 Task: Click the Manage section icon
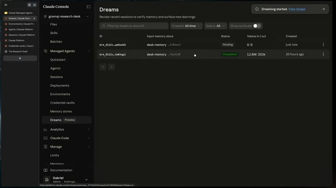click(x=45, y=147)
